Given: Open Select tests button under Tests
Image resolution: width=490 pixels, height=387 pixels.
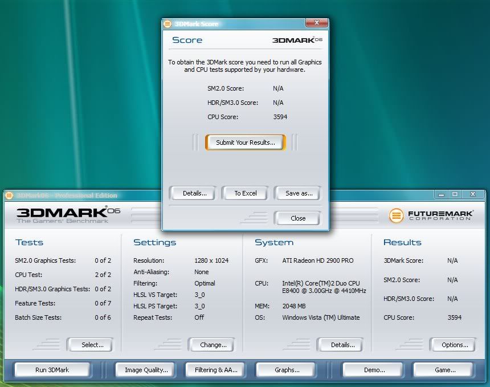Looking at the screenshot, I should [92, 345].
